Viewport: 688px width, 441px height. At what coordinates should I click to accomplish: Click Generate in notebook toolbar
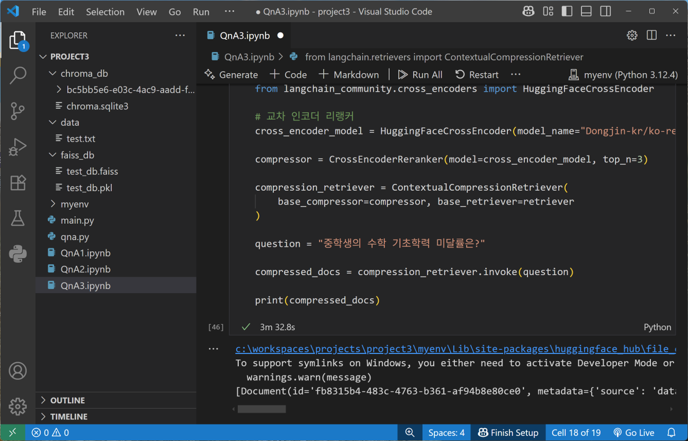pos(231,75)
